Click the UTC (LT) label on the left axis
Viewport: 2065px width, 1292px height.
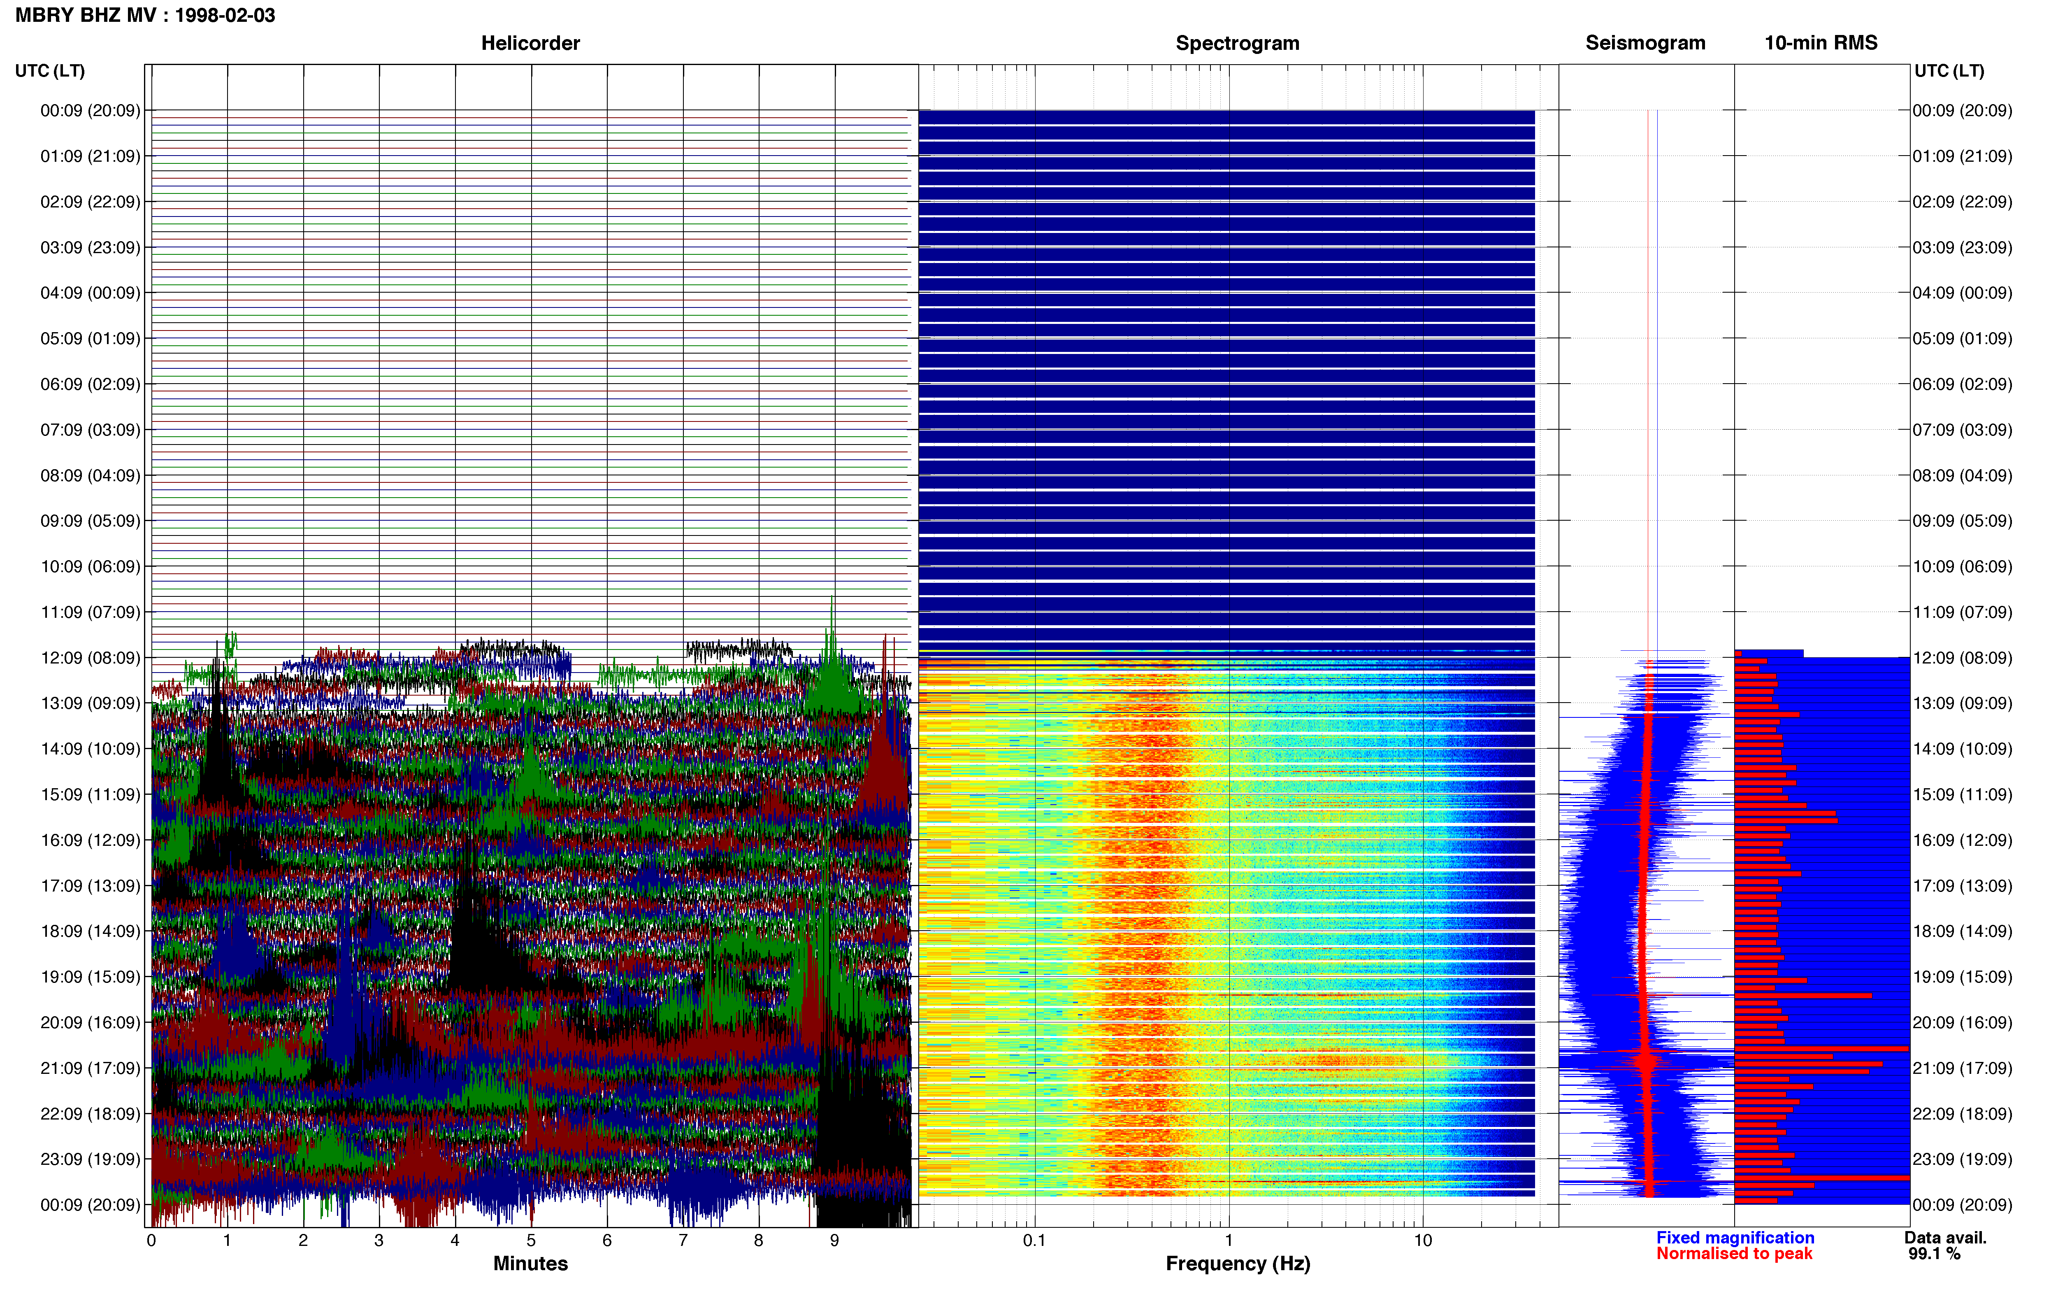point(49,71)
